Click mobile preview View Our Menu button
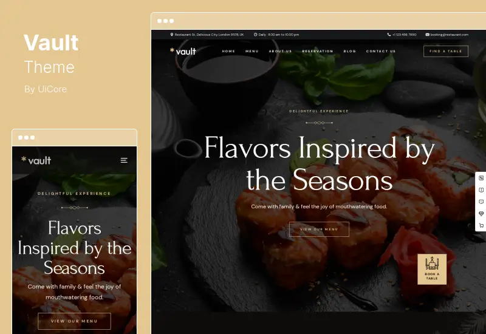The width and height of the screenshot is (486, 334). point(74,321)
